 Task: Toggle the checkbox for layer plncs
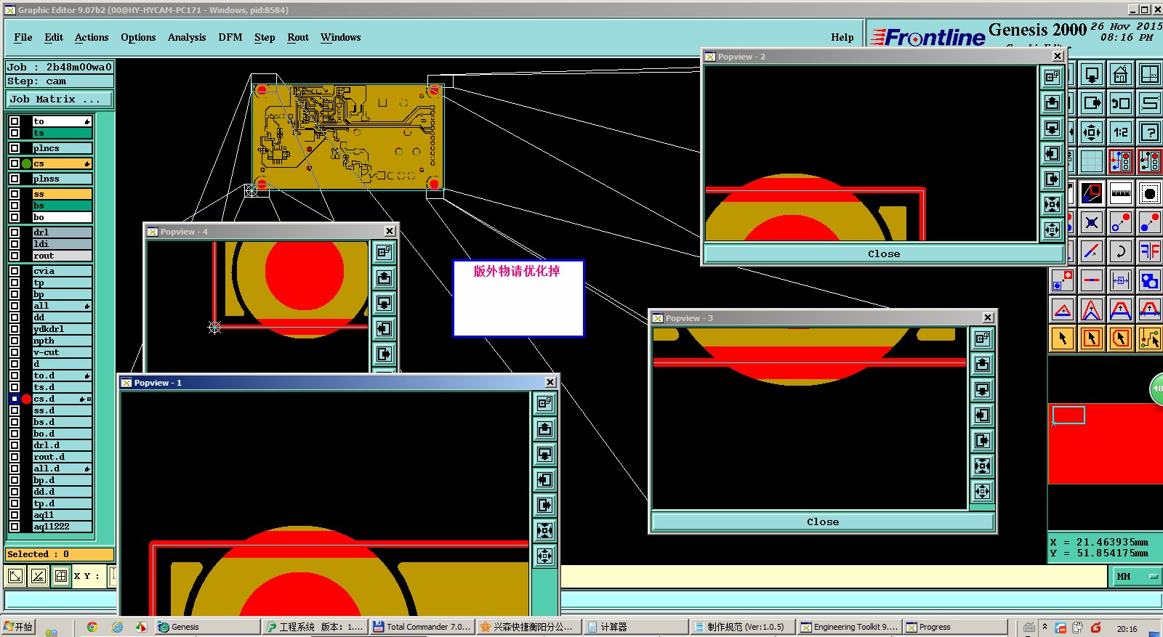[x=15, y=148]
